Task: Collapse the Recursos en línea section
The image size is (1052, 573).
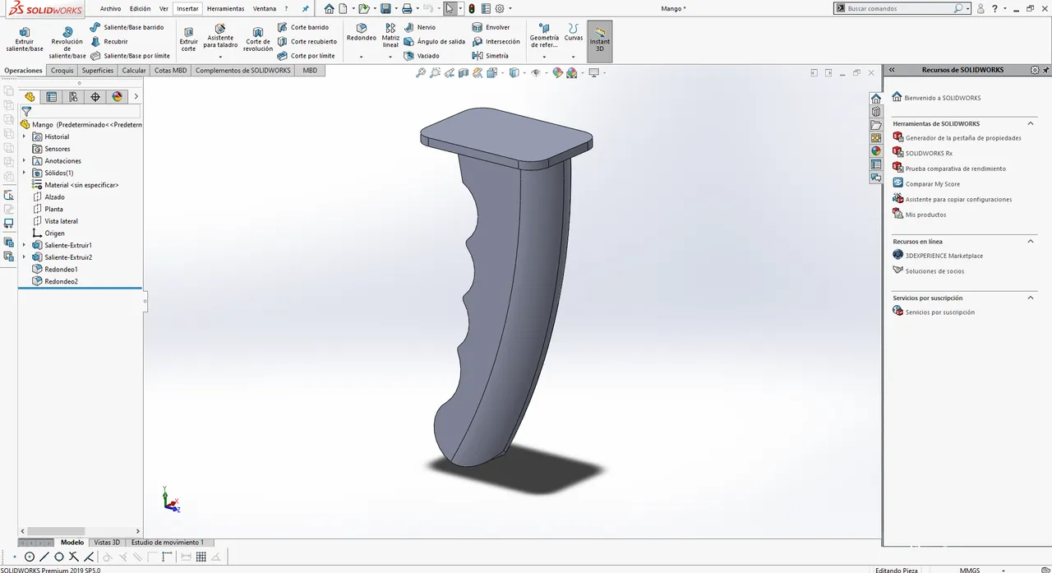Action: pyautogui.click(x=1031, y=241)
